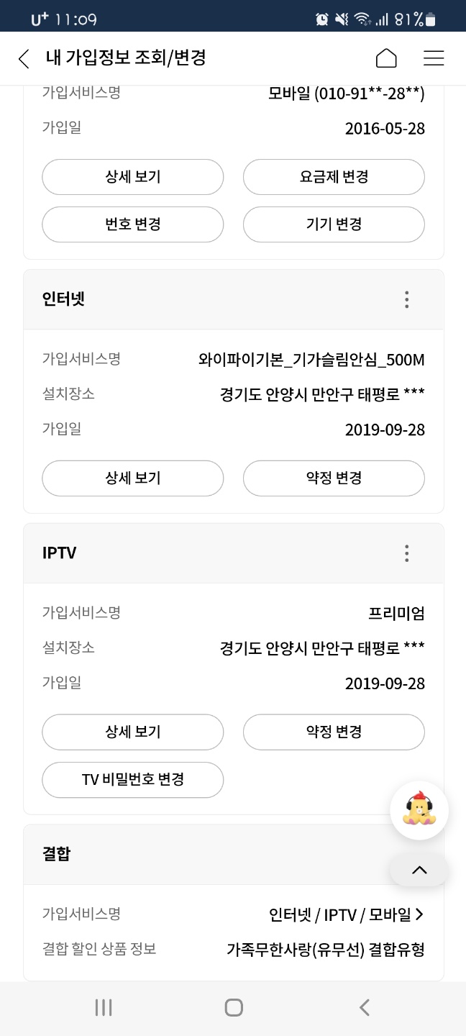Screen dimensions: 466x1036
Task: Open the internet section's three-dot menu
Action: click(406, 299)
